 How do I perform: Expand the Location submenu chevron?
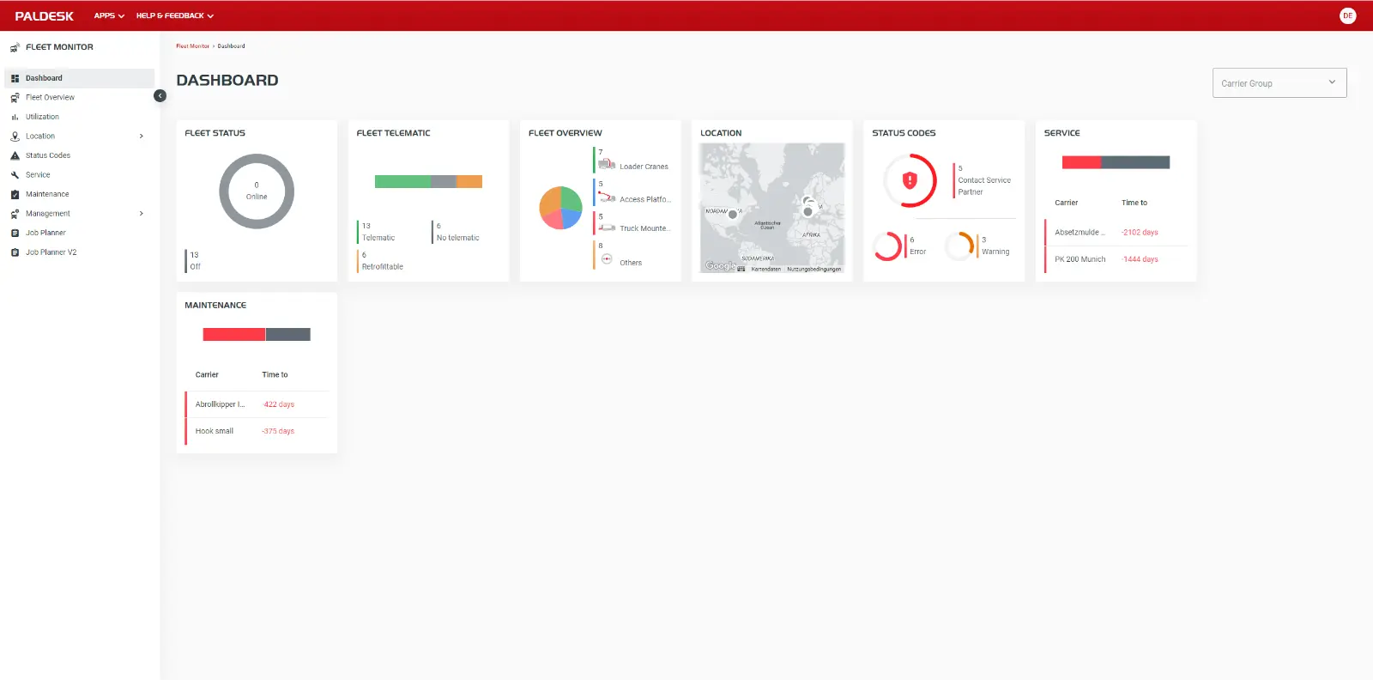tap(142, 137)
